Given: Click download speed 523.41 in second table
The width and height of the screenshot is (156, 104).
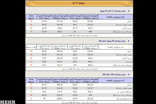Looking at the screenshot, I should pyautogui.click(x=90, y=51).
